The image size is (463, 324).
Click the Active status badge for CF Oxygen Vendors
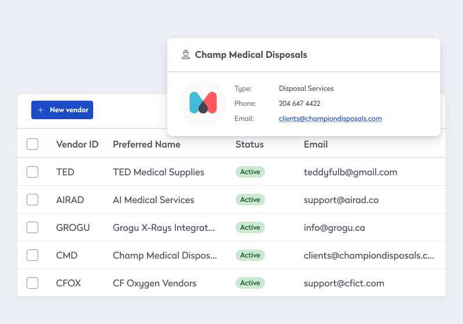250,283
